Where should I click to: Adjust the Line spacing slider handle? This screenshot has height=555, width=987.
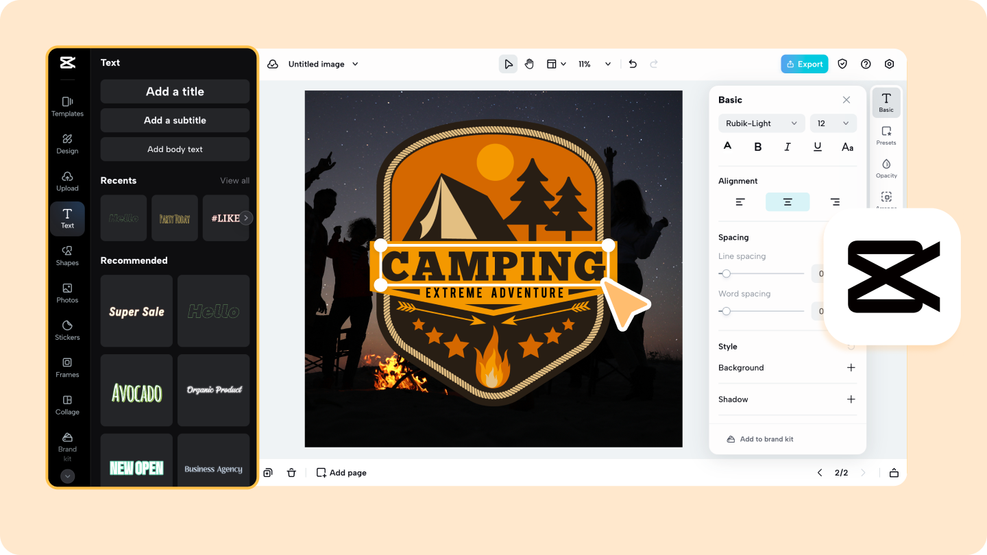point(727,273)
